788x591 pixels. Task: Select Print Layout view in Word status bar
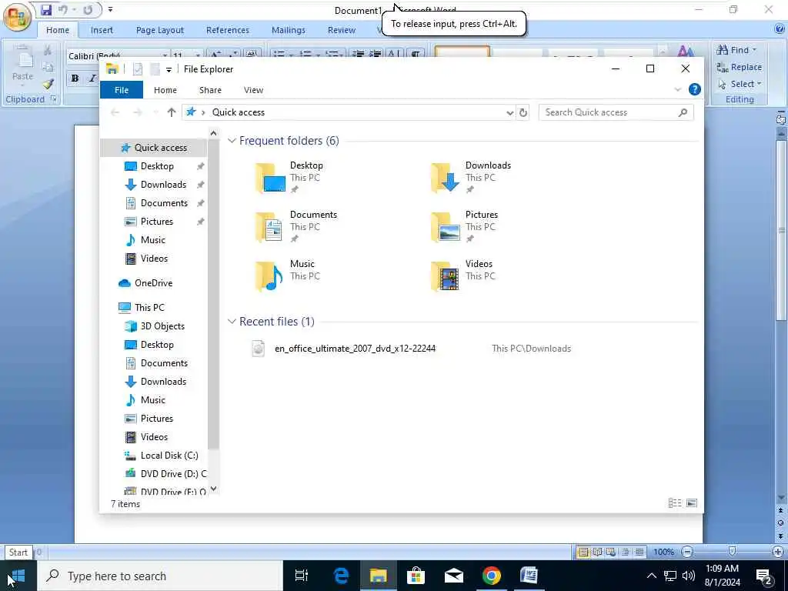(x=583, y=552)
